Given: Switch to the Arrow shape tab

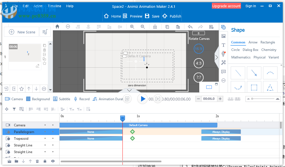Looking at the screenshot, I should (x=253, y=42).
